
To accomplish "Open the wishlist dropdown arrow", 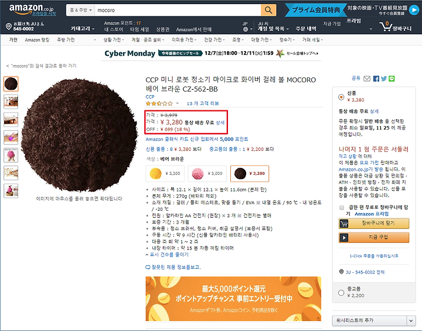I will point(411,321).
